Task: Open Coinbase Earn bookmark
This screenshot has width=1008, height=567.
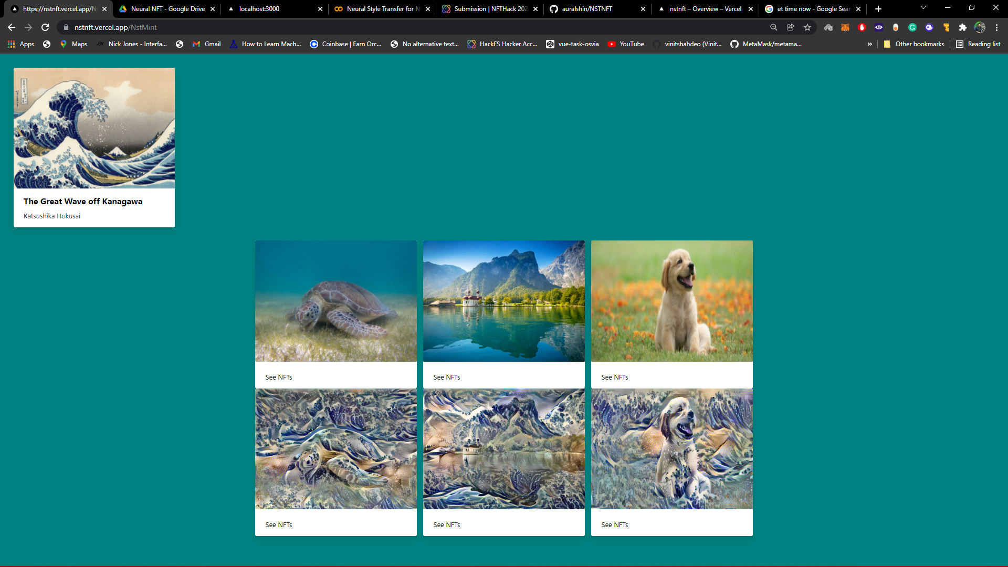Action: tap(345, 44)
